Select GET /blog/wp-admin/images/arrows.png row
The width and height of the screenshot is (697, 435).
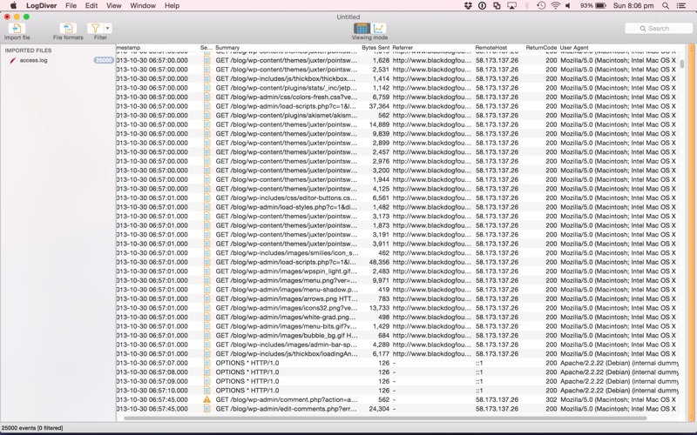pyautogui.click(x=397, y=298)
